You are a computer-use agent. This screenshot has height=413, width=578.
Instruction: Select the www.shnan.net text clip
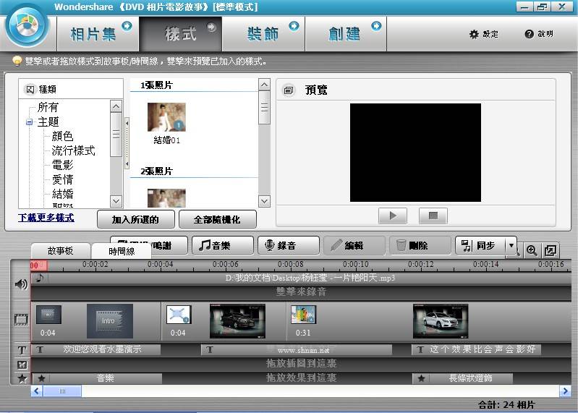(297, 349)
